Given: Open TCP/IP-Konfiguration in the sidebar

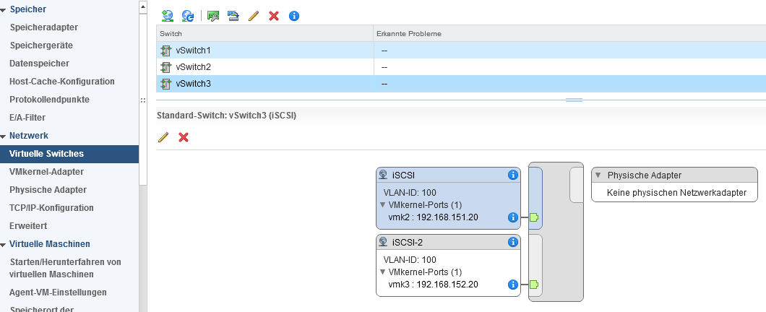Looking at the screenshot, I should (x=51, y=208).
